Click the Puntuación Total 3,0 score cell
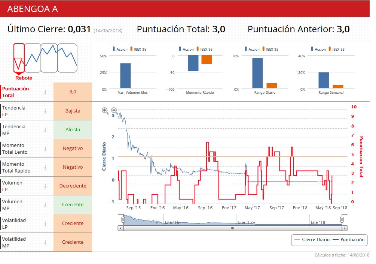The image size is (376, 264). (73, 92)
